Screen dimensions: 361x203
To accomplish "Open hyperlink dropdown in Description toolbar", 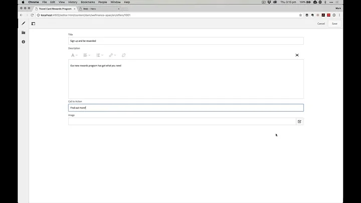I will coord(112,55).
